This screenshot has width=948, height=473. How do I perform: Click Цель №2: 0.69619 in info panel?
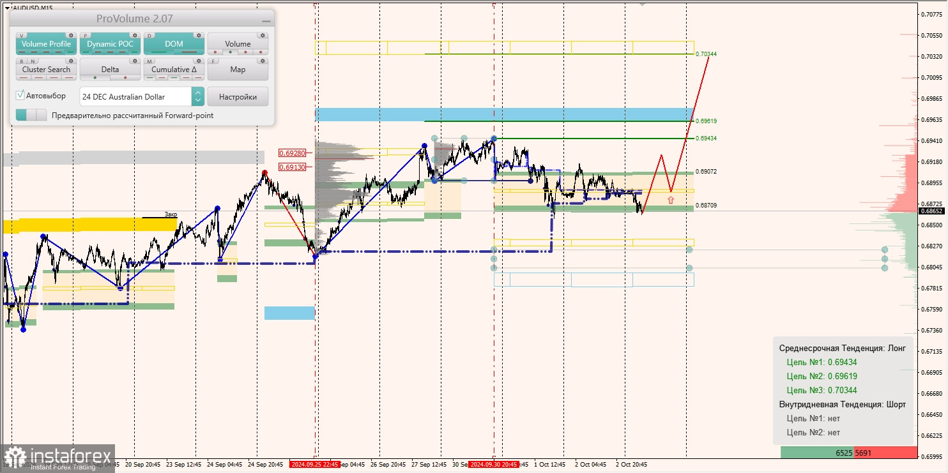click(822, 376)
